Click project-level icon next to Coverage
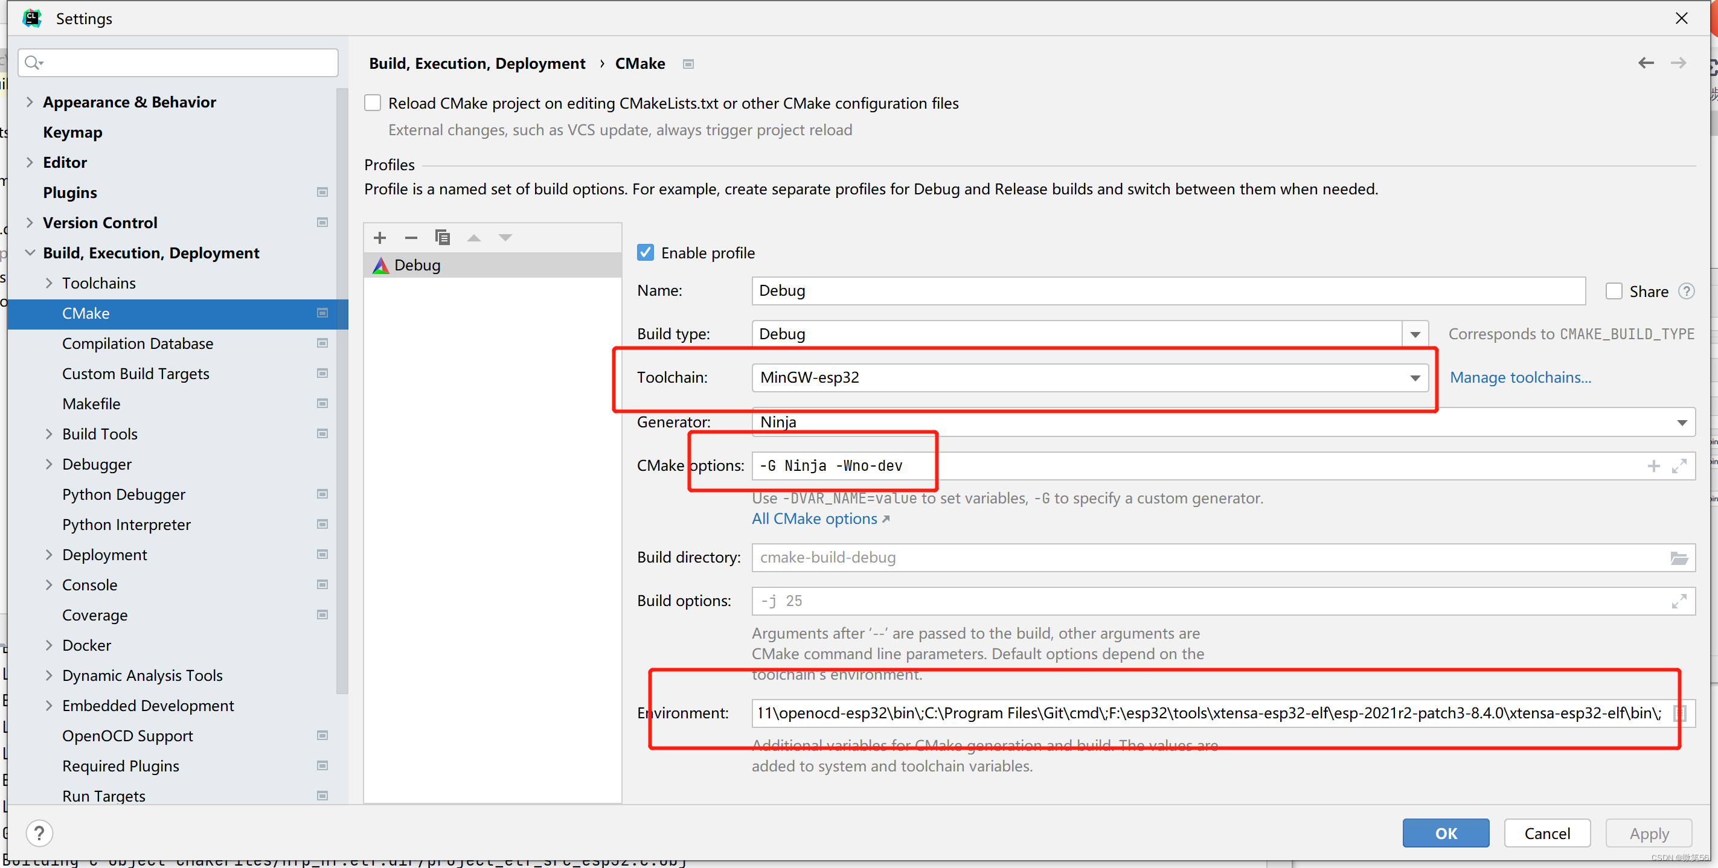Image resolution: width=1718 pixels, height=868 pixels. 322,614
